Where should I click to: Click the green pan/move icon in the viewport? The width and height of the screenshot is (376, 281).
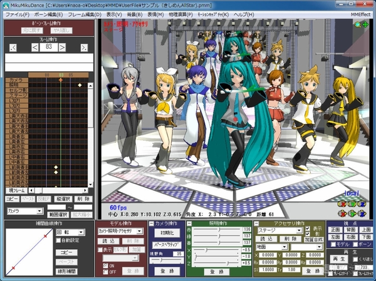365,24
